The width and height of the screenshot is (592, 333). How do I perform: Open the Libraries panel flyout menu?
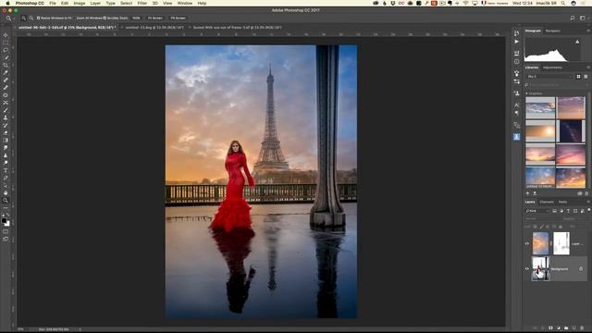coord(588,68)
